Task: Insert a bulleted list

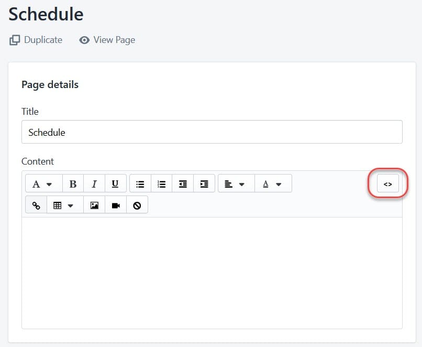Action: point(140,184)
